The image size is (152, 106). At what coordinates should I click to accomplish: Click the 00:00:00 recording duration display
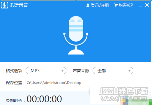click(x=44, y=99)
